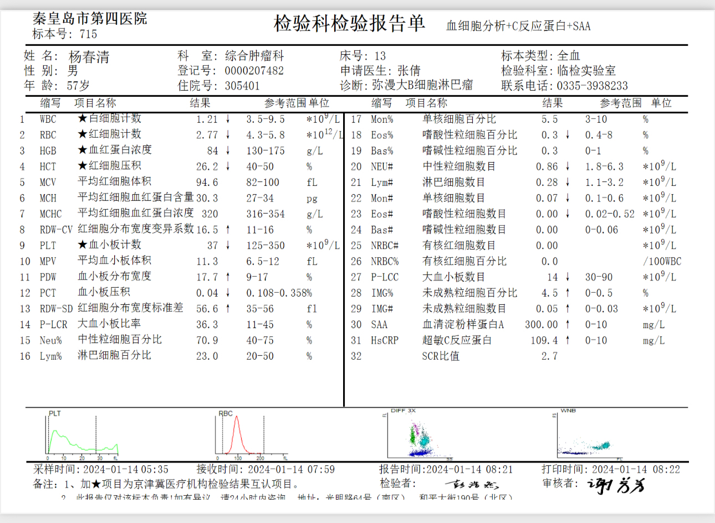Click Mon# item 单核细胞数目
The image size is (715, 523).
[x=454, y=198]
